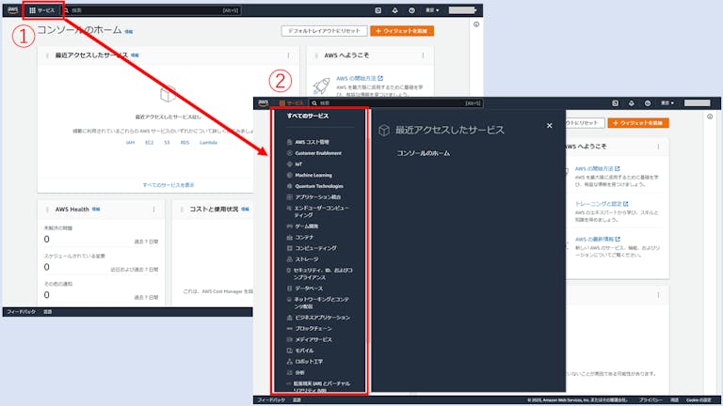Click すべてのサービスを表示 link
The width and height of the screenshot is (723, 406).
169,185
